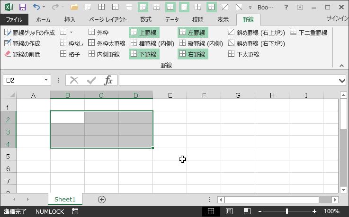Toggle the bottom border icon in quick access toolbar

[170, 7]
